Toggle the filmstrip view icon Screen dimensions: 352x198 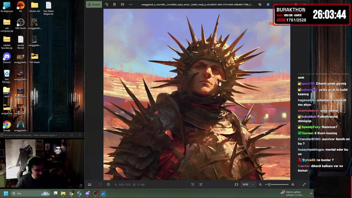pyautogui.click(x=89, y=185)
